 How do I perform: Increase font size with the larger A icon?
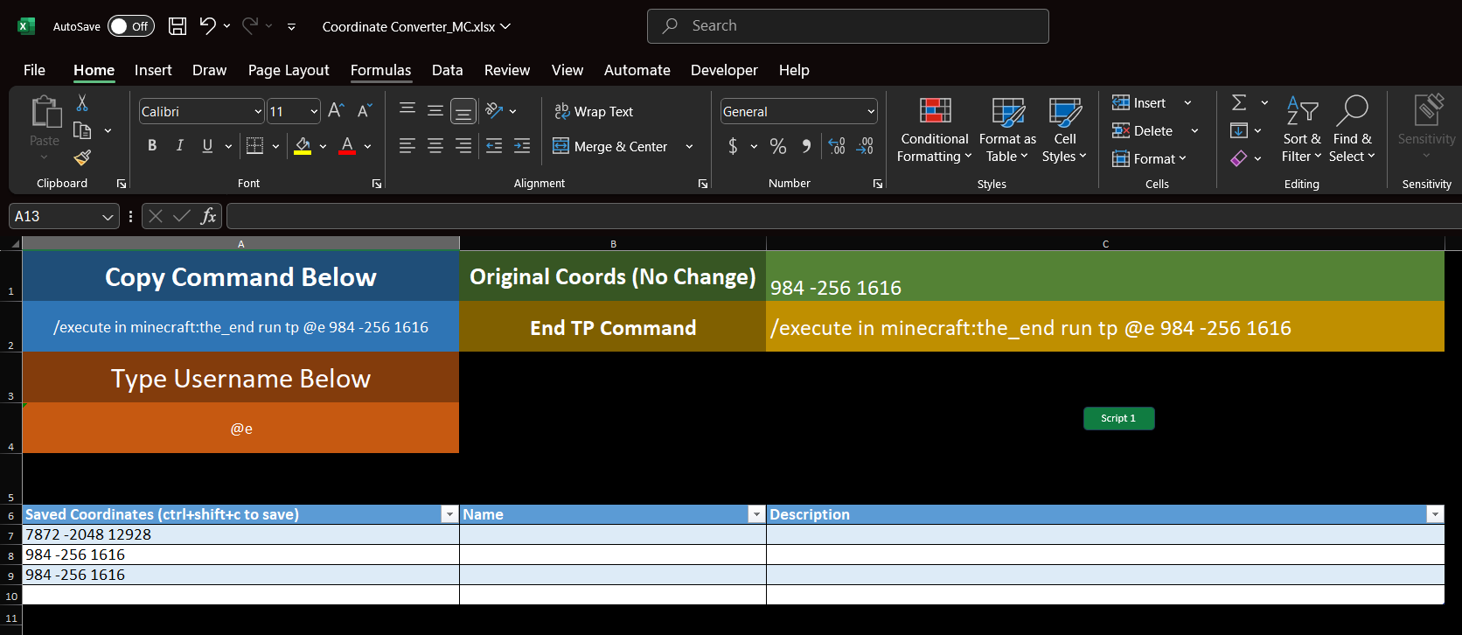coord(336,111)
